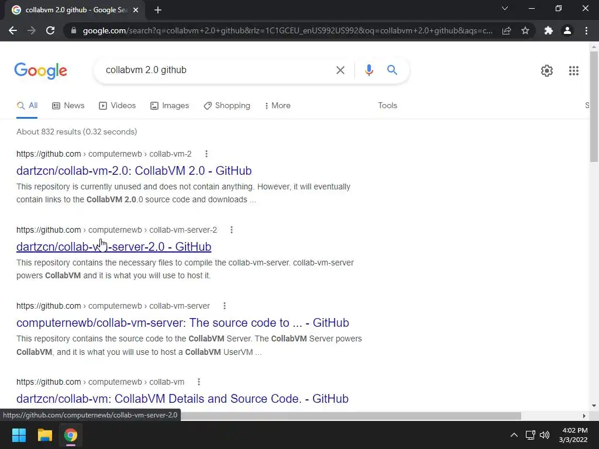Open computernewb/collab-vm-server result link
Screen dimensions: 599x449
pos(183,323)
